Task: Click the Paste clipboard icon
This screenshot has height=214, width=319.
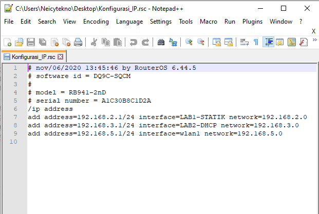Action: coord(118,42)
